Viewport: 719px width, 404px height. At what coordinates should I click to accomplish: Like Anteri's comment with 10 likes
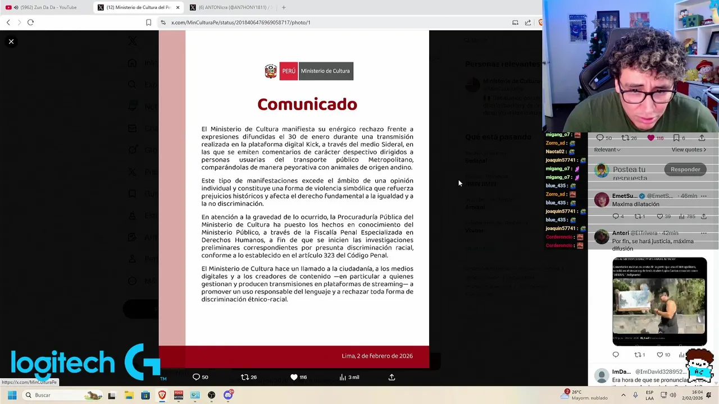663,355
